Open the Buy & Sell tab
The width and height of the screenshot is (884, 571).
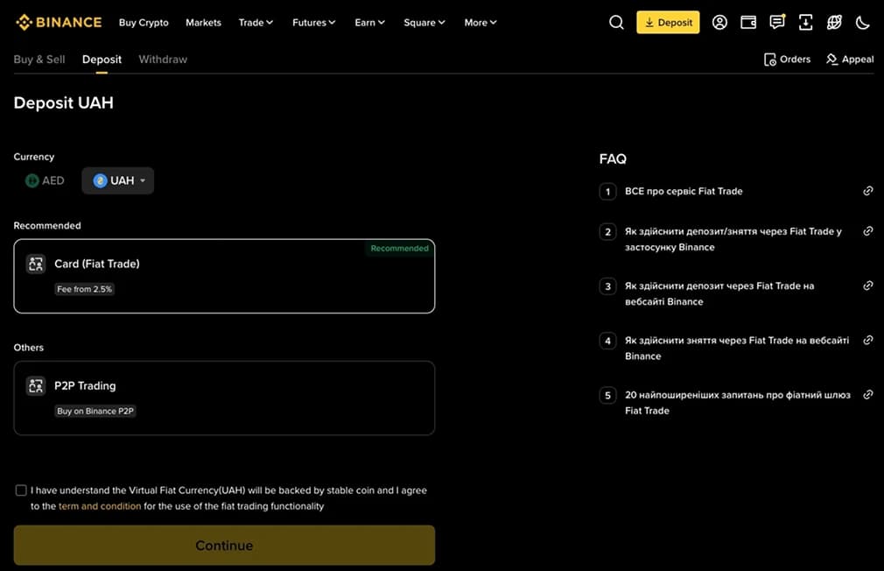(x=39, y=59)
